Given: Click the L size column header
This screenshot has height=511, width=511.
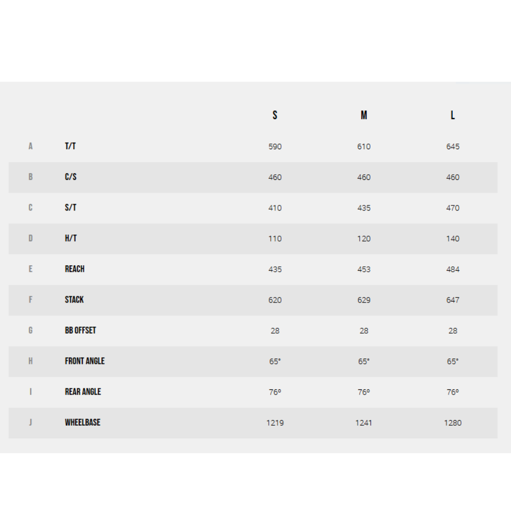Looking at the screenshot, I should pyautogui.click(x=453, y=115).
